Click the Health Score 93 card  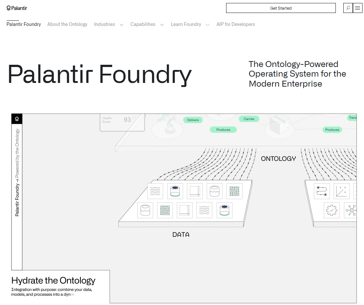pos(122,121)
